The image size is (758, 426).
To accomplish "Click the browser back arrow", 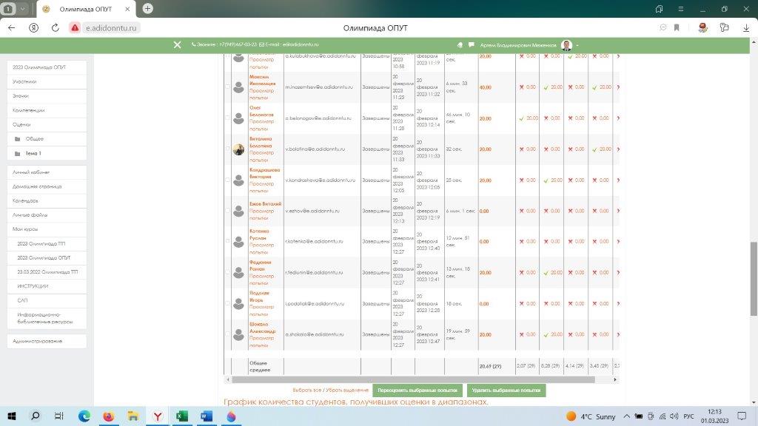I will click(12, 27).
